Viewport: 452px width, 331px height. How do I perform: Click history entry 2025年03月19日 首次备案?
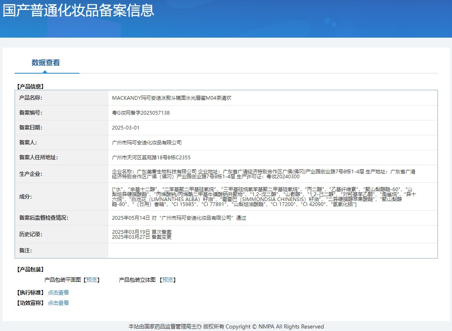click(x=142, y=232)
